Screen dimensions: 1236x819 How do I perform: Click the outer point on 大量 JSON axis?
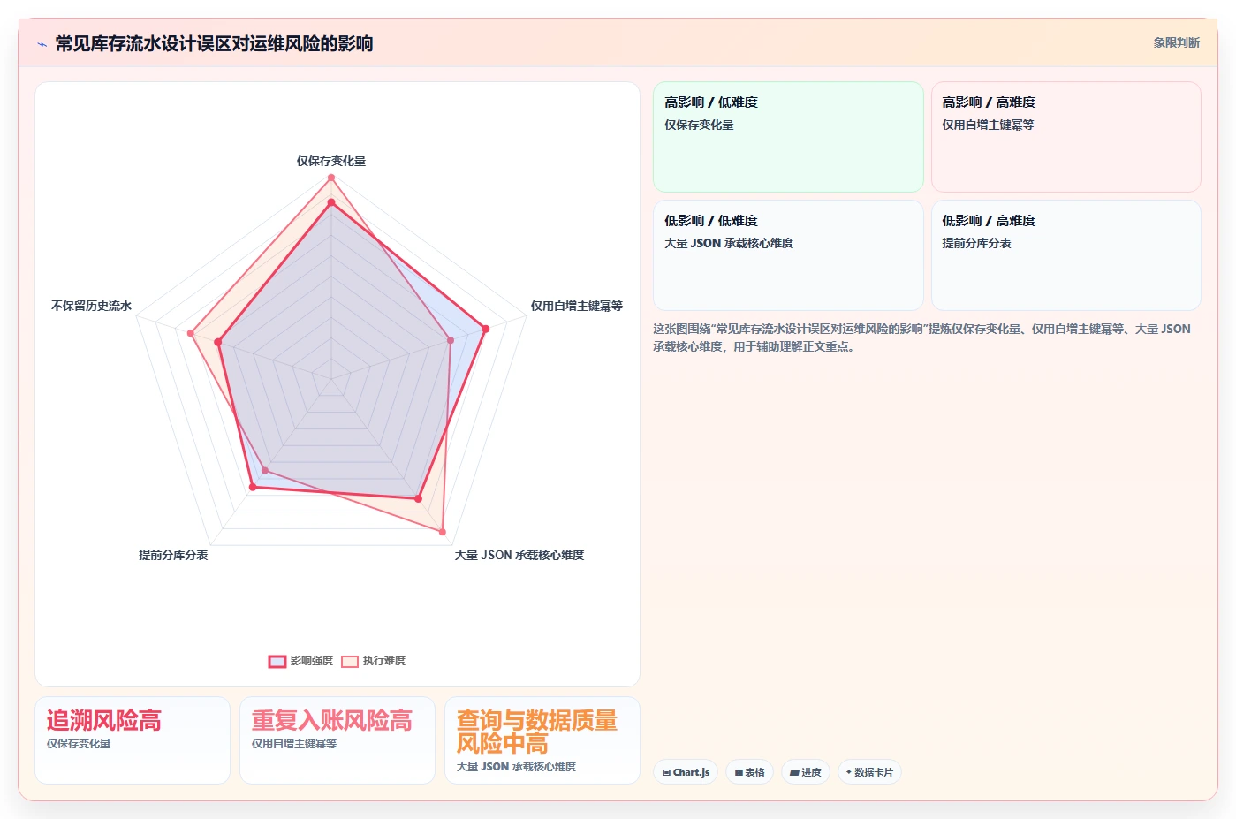click(x=443, y=532)
